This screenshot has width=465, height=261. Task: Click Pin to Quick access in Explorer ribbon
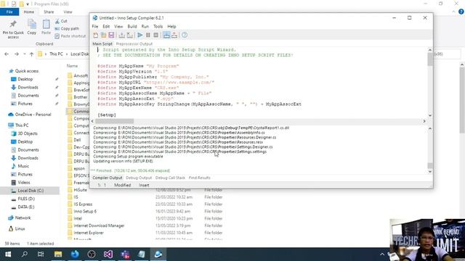point(13,30)
